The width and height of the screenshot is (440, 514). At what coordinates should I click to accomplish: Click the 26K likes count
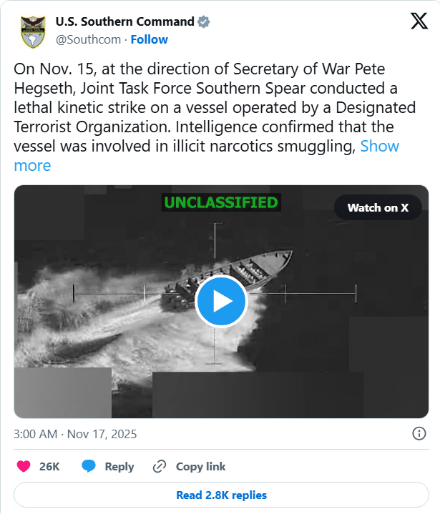(49, 466)
